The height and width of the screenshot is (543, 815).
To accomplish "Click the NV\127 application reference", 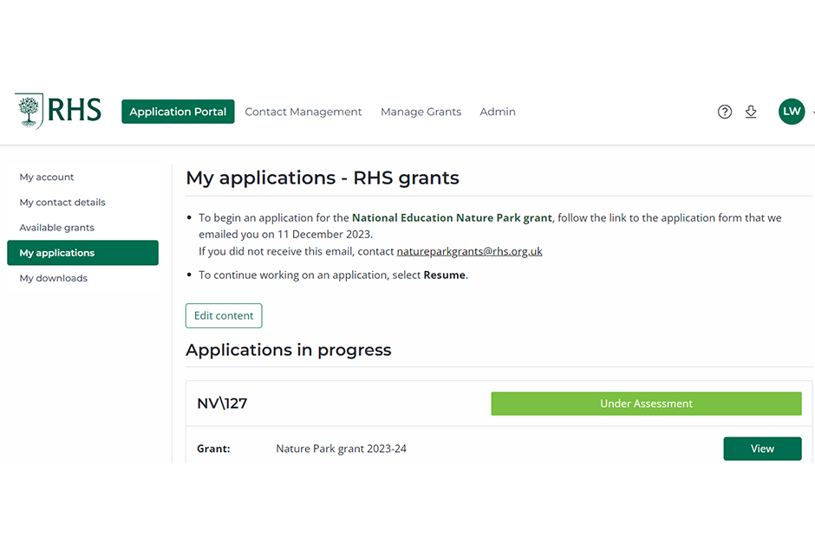I will [x=222, y=404].
